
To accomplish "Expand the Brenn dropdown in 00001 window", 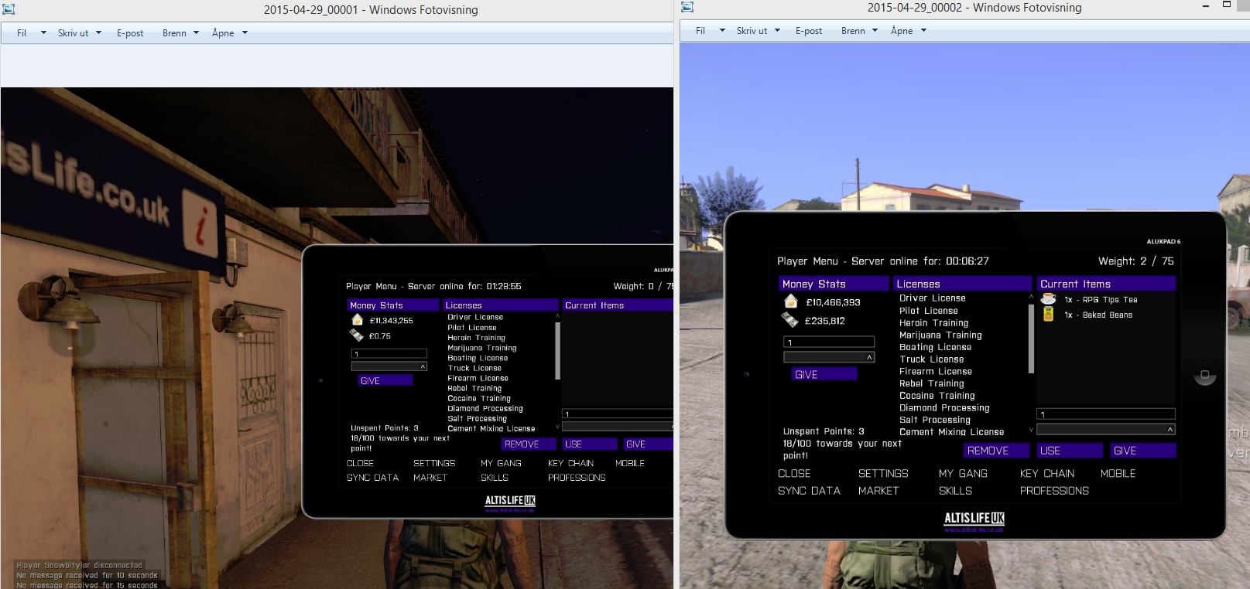I will (x=196, y=32).
